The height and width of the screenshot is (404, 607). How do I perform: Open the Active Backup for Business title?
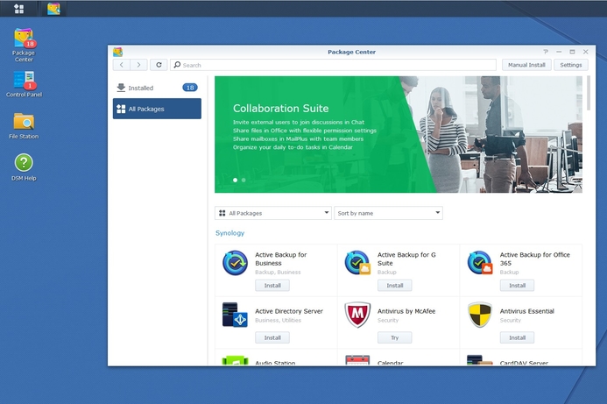point(280,259)
